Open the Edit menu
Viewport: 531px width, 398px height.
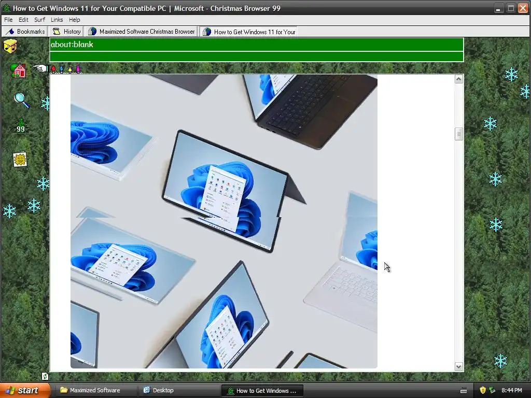pyautogui.click(x=23, y=20)
